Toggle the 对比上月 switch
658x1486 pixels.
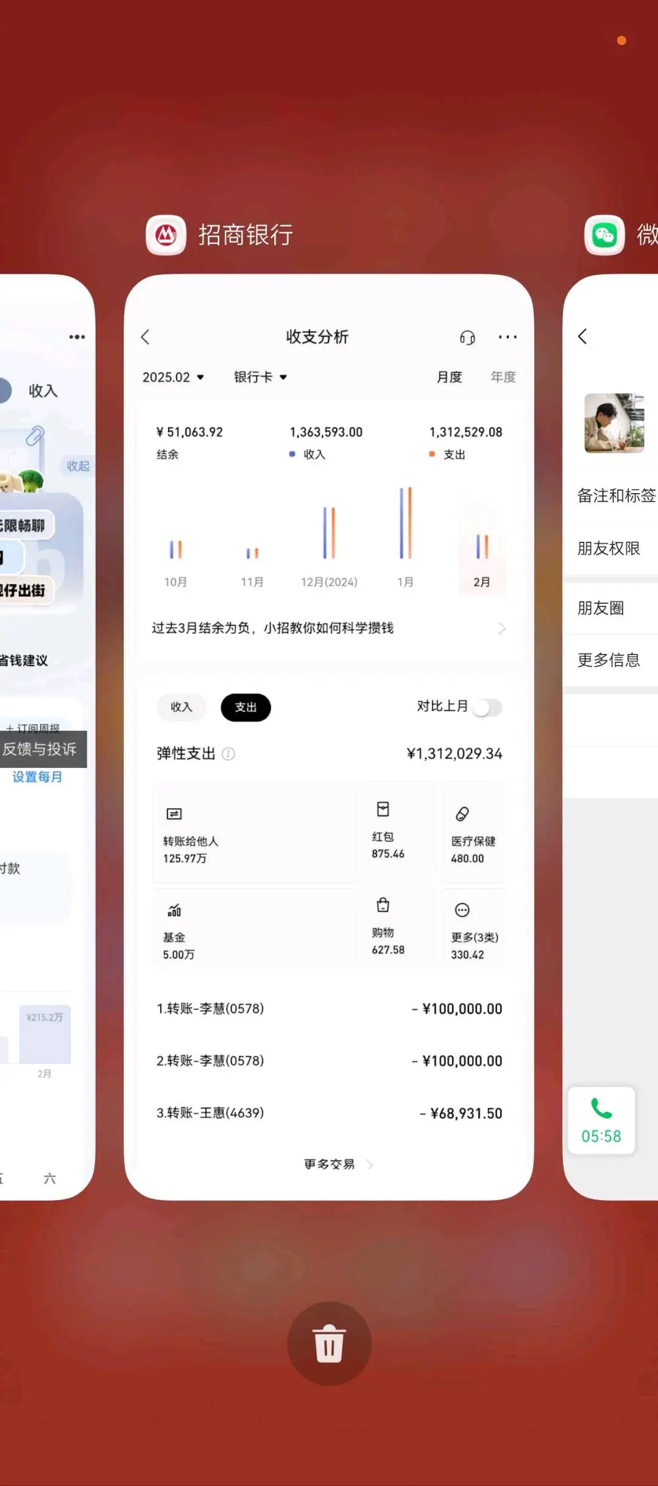487,708
